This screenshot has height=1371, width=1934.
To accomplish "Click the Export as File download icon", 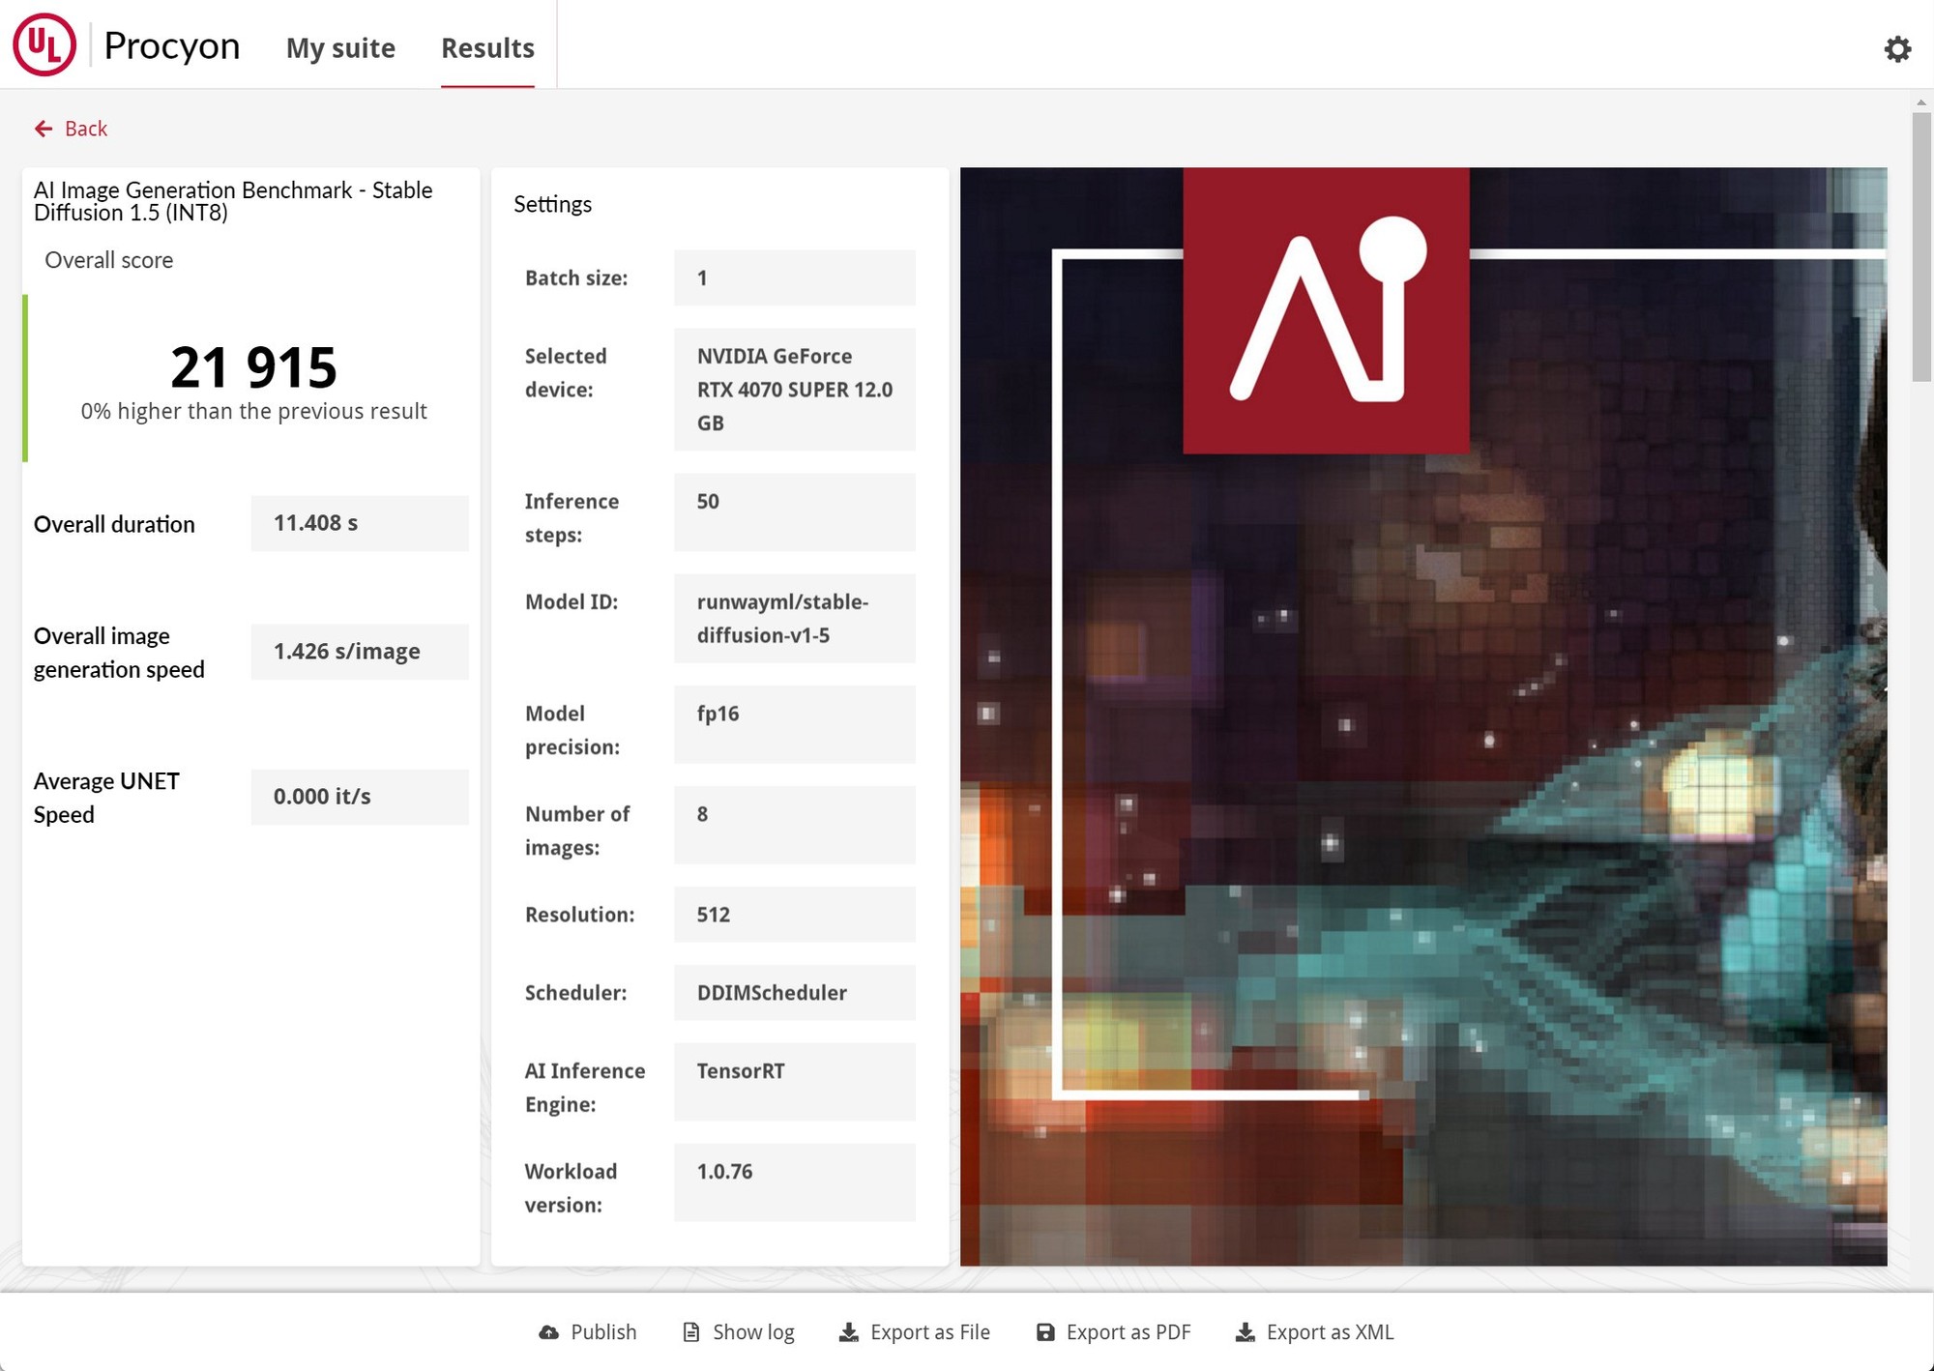I will [x=852, y=1327].
